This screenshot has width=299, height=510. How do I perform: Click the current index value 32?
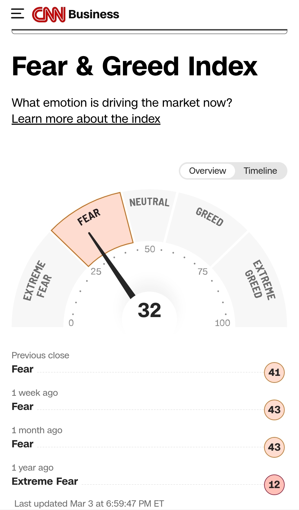[149, 310]
